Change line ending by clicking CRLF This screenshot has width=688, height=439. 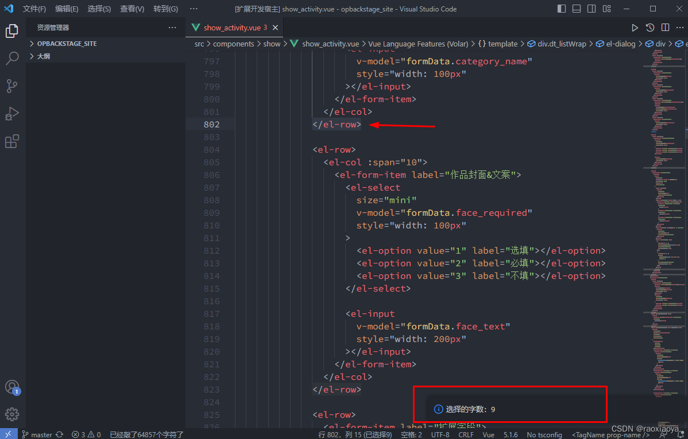coord(466,434)
